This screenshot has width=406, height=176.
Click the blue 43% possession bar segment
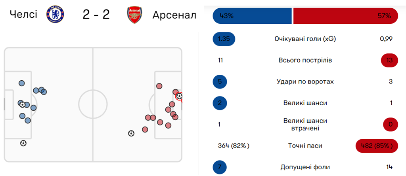coord(252,16)
